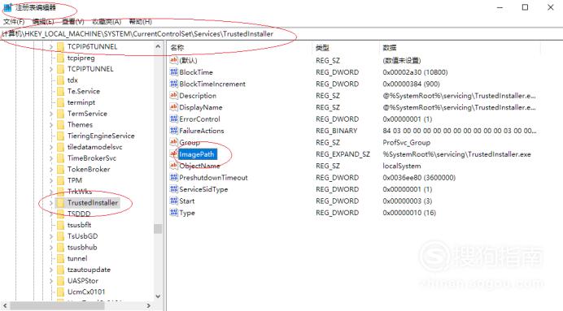Screen dimensions: 563x311
Task: Click the folder icon of tcpipreg key
Action: click(60, 58)
